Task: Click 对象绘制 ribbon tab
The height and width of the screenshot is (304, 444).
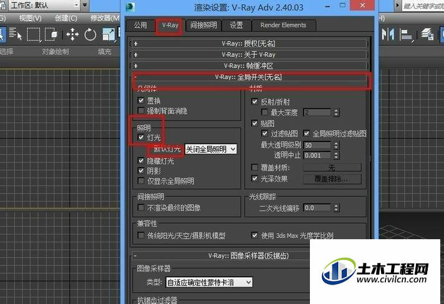Action: 55,52
